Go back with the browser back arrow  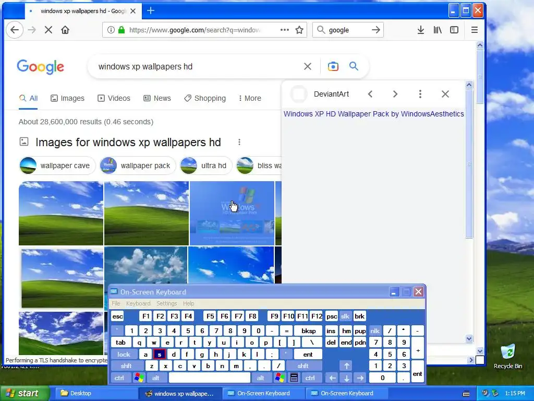tap(15, 30)
